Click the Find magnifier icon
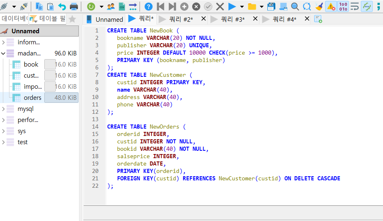Image resolution: width=383 pixels, height=221 pixels. coord(295,7)
